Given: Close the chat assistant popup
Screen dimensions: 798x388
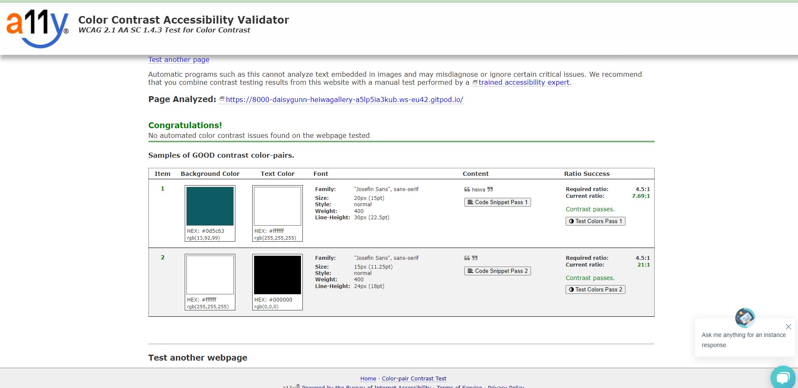Looking at the screenshot, I should [788, 327].
